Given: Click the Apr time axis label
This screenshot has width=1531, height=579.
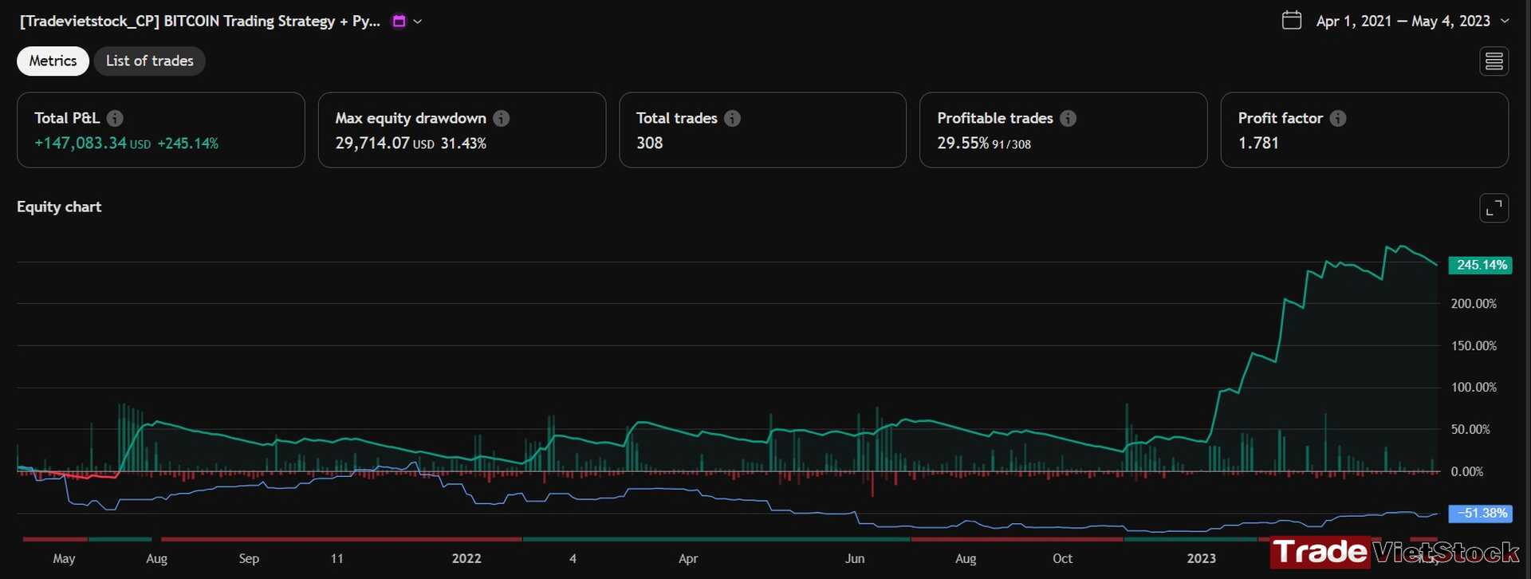Looking at the screenshot, I should point(688,559).
